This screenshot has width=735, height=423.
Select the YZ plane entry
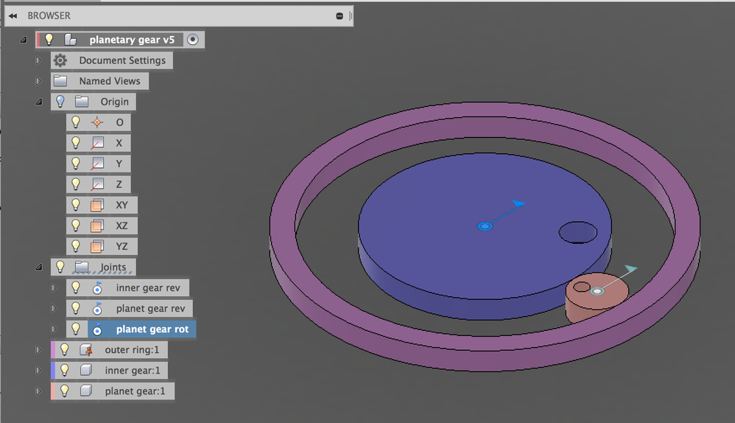[102, 246]
